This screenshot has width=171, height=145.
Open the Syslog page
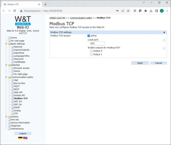point(17,111)
